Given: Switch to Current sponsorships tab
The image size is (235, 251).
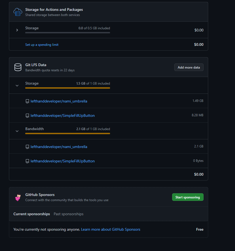Looking at the screenshot, I should pyautogui.click(x=32, y=214).
